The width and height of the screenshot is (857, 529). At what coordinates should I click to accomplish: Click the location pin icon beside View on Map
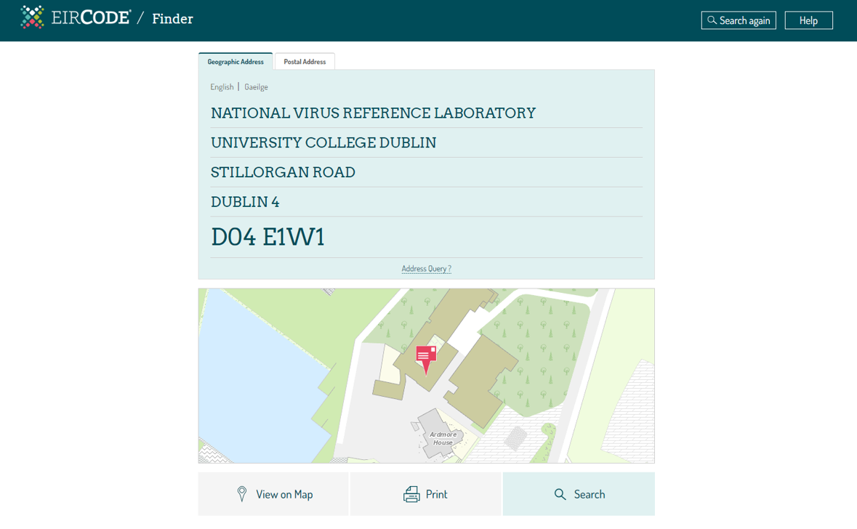[242, 494]
